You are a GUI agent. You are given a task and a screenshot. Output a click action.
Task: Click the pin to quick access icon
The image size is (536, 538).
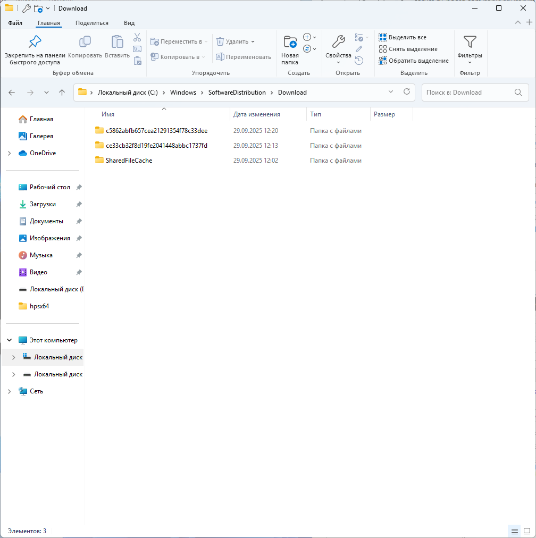(35, 42)
